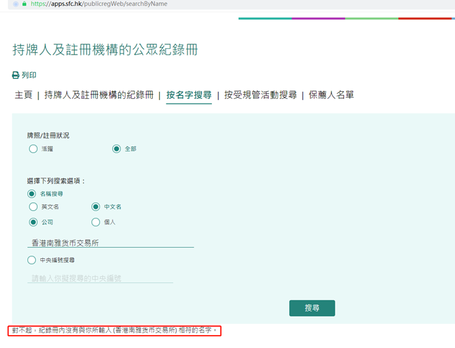
Task: Open 持牌人及註冊機構的紀錄冊 tab
Action: 99,95
